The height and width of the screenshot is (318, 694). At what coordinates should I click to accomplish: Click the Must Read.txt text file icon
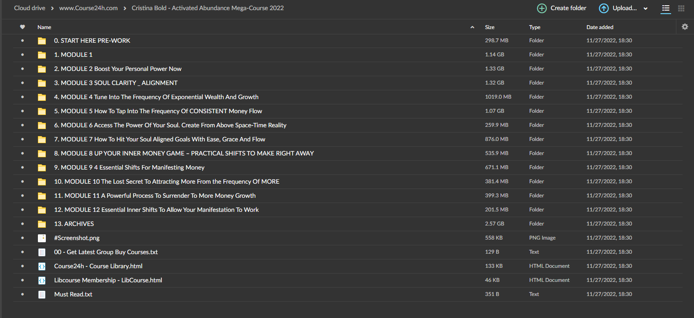coord(42,294)
